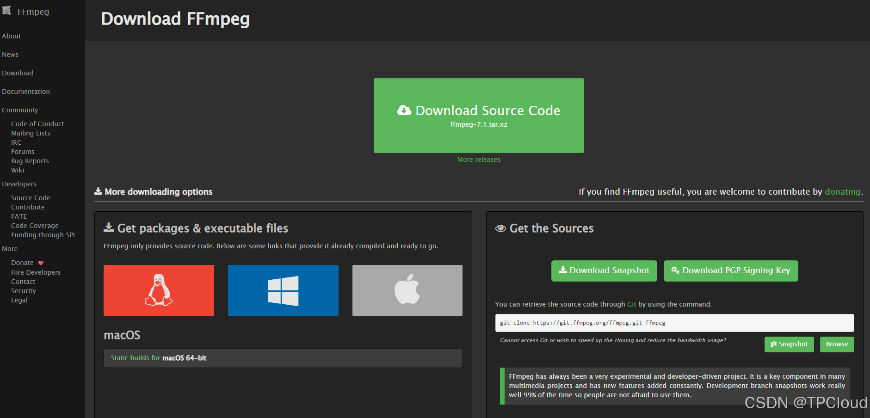Click the git clone command field
Screen dimensions: 870x418
point(674,323)
